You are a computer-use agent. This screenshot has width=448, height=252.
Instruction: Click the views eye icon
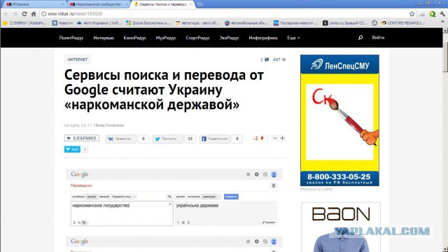(x=283, y=59)
